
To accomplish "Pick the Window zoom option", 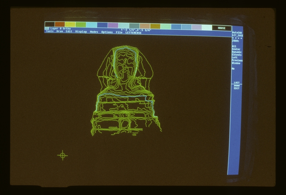I will (236, 63).
